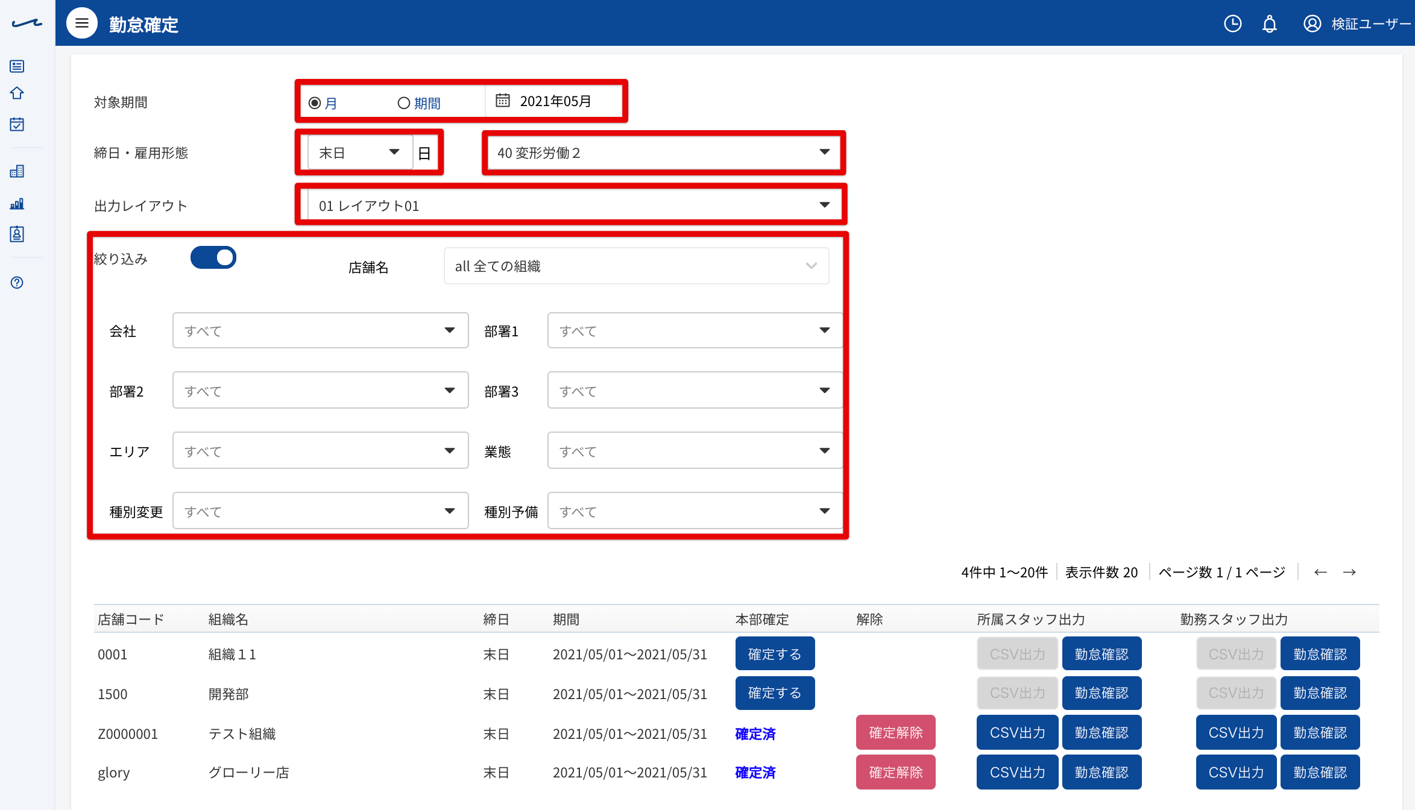Open the calendar check sidebar icon
The height and width of the screenshot is (810, 1415).
click(x=17, y=124)
